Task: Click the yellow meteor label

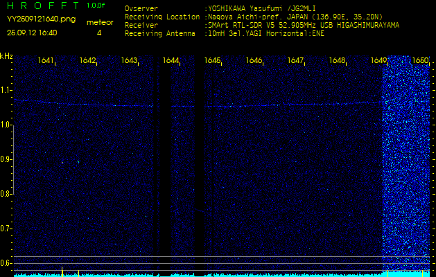Action: pos(99,22)
